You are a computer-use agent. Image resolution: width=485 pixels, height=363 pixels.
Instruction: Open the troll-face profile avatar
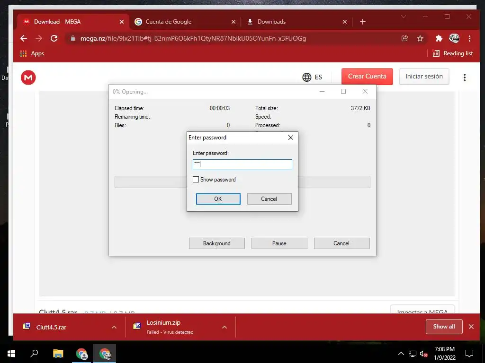click(454, 38)
